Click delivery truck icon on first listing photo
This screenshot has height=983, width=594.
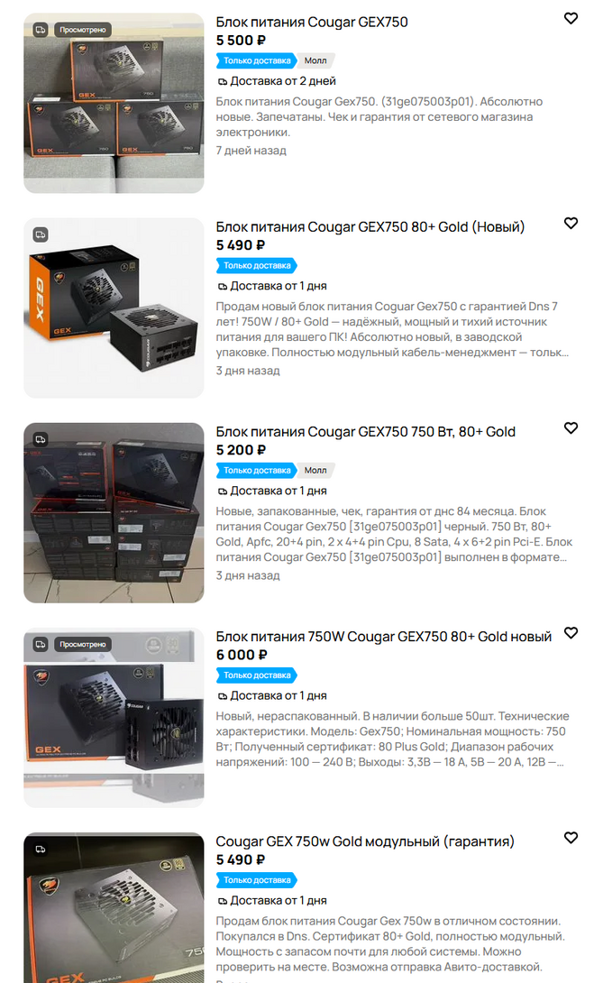pyautogui.click(x=40, y=30)
